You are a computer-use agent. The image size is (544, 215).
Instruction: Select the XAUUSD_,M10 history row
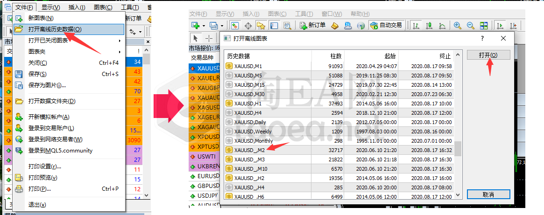pos(339,169)
